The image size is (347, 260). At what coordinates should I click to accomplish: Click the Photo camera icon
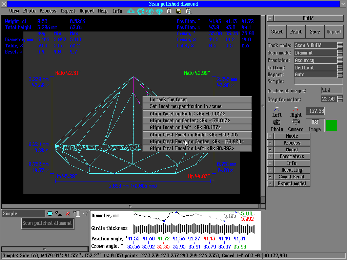coord(277,123)
